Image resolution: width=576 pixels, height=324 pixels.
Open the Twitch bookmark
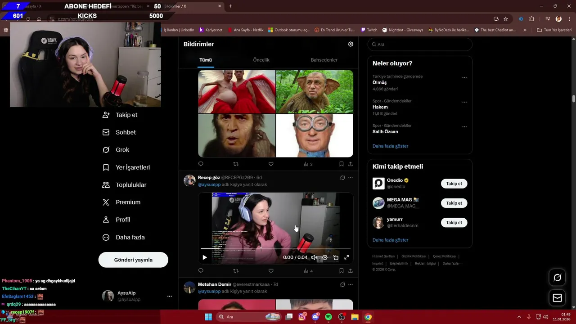[369, 30]
